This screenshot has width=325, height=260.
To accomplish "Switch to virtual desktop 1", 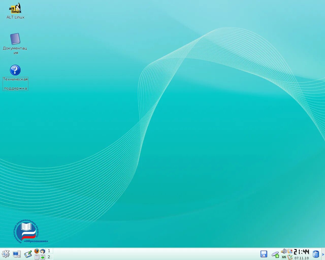I will (x=49, y=251).
